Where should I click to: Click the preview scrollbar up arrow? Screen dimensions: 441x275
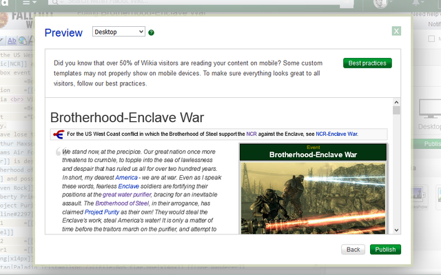(396, 103)
